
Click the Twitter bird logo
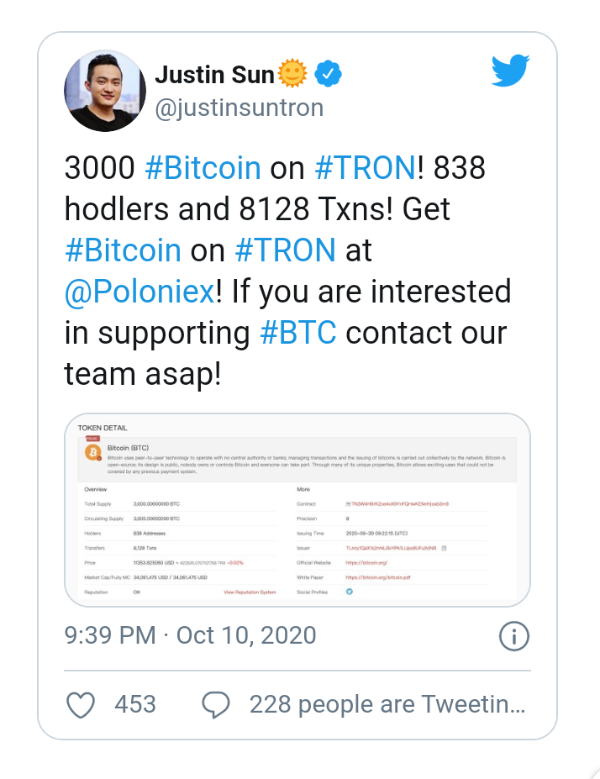click(510, 71)
